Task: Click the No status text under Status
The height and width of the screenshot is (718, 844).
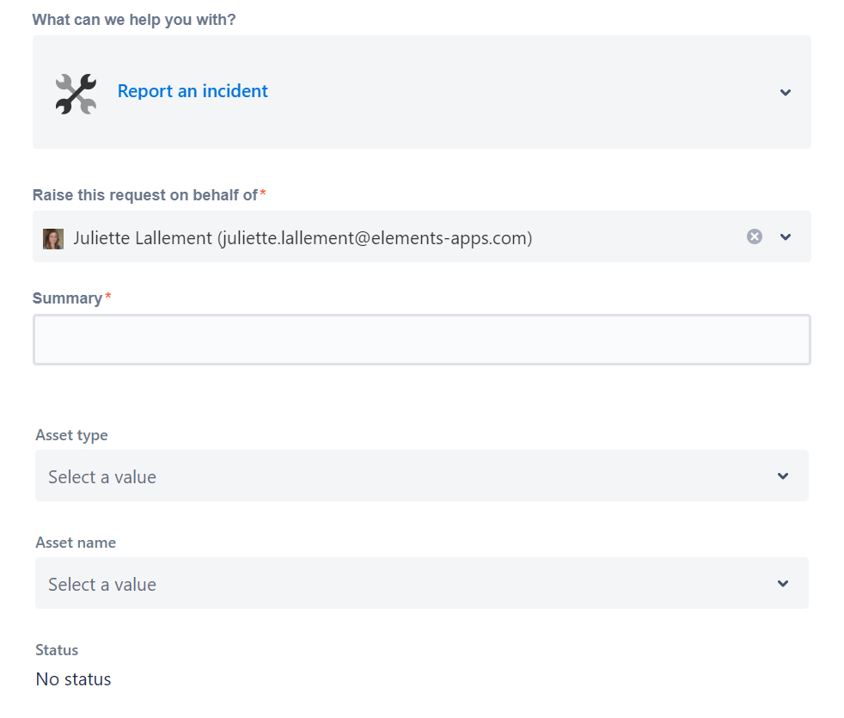Action: (x=72, y=678)
